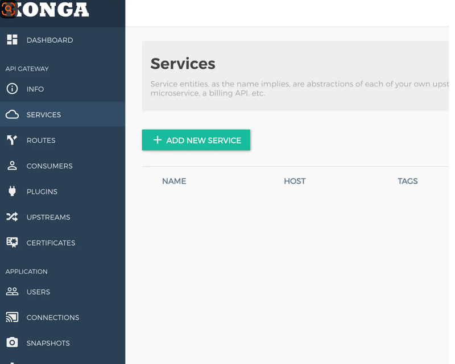Viewport: 455px width, 364px height.
Task: Click the API GATEWAY section label
Action: 27,69
